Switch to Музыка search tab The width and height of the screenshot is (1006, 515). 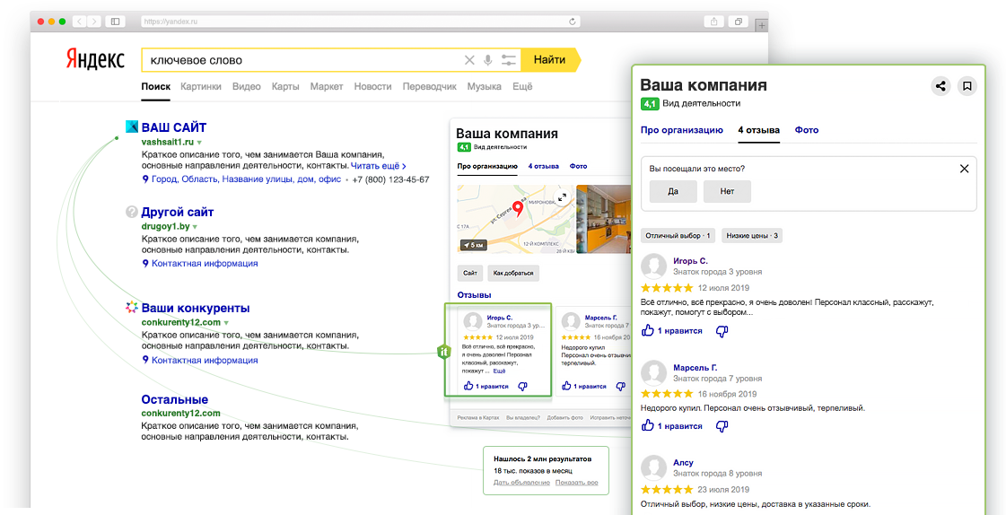485,87
